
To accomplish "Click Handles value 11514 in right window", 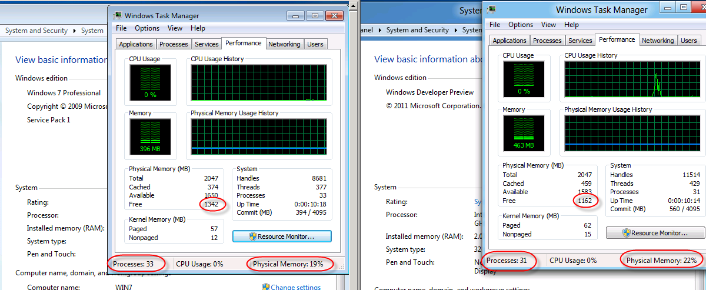I will 691,175.
